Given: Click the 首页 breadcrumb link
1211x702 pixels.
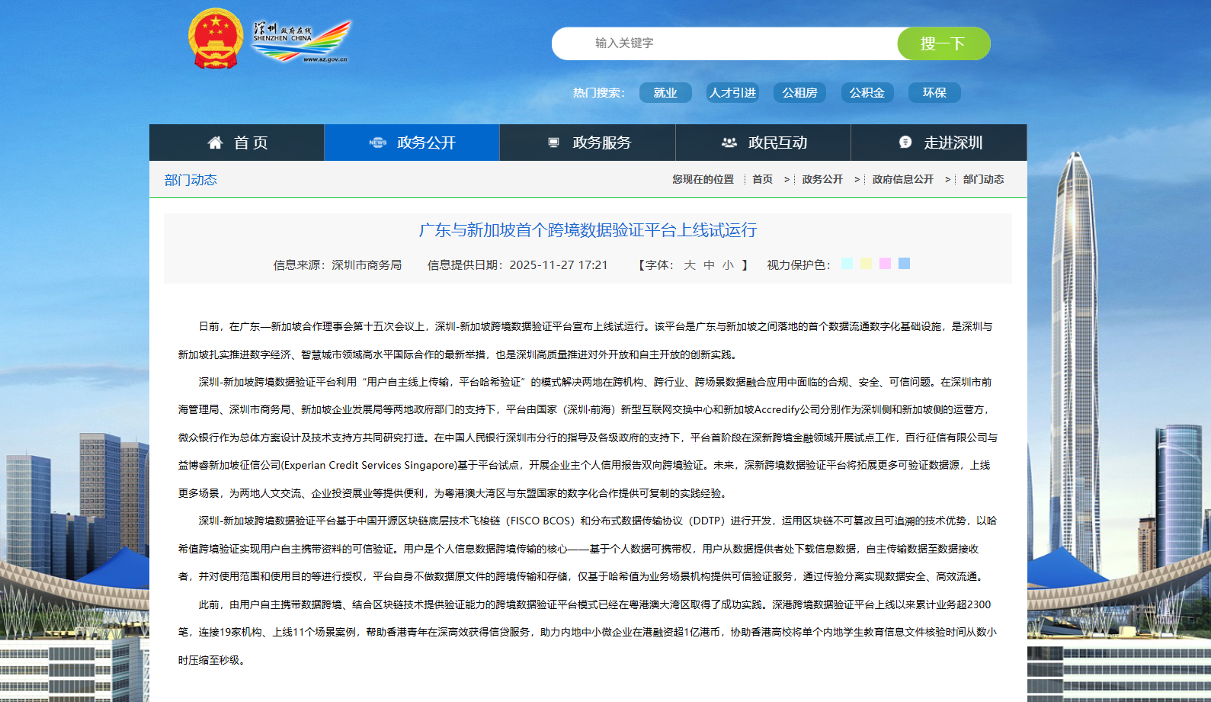Looking at the screenshot, I should 762,180.
